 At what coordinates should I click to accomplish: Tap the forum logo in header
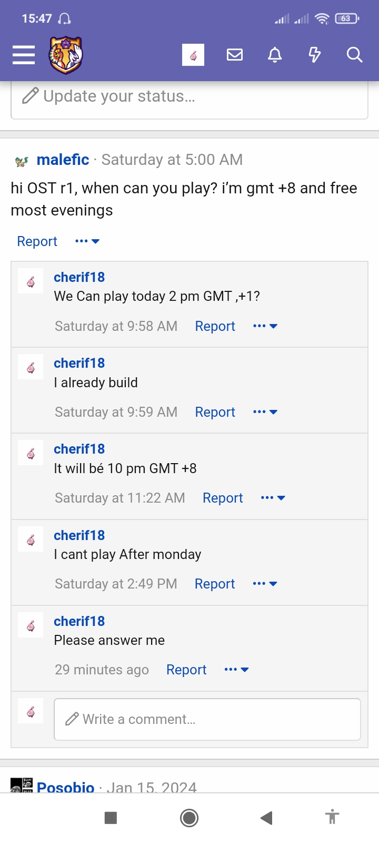tap(66, 55)
